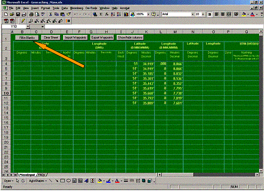
Task: Open the Fill Color dropdown arrow in formatting toolbar
Action: 248,14
